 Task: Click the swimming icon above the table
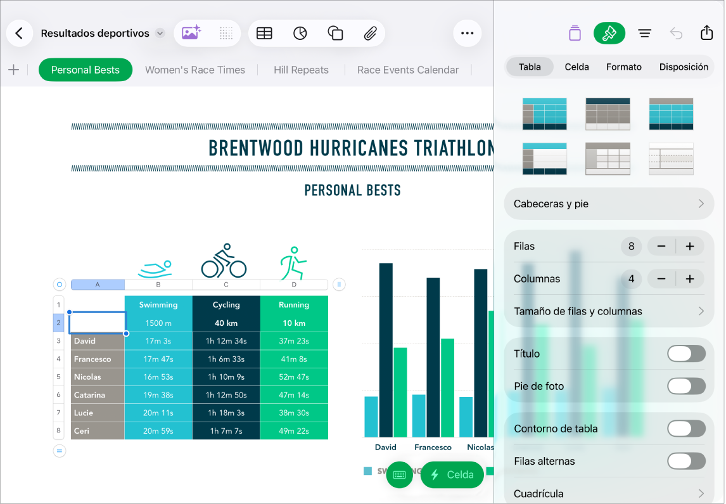pyautogui.click(x=156, y=269)
